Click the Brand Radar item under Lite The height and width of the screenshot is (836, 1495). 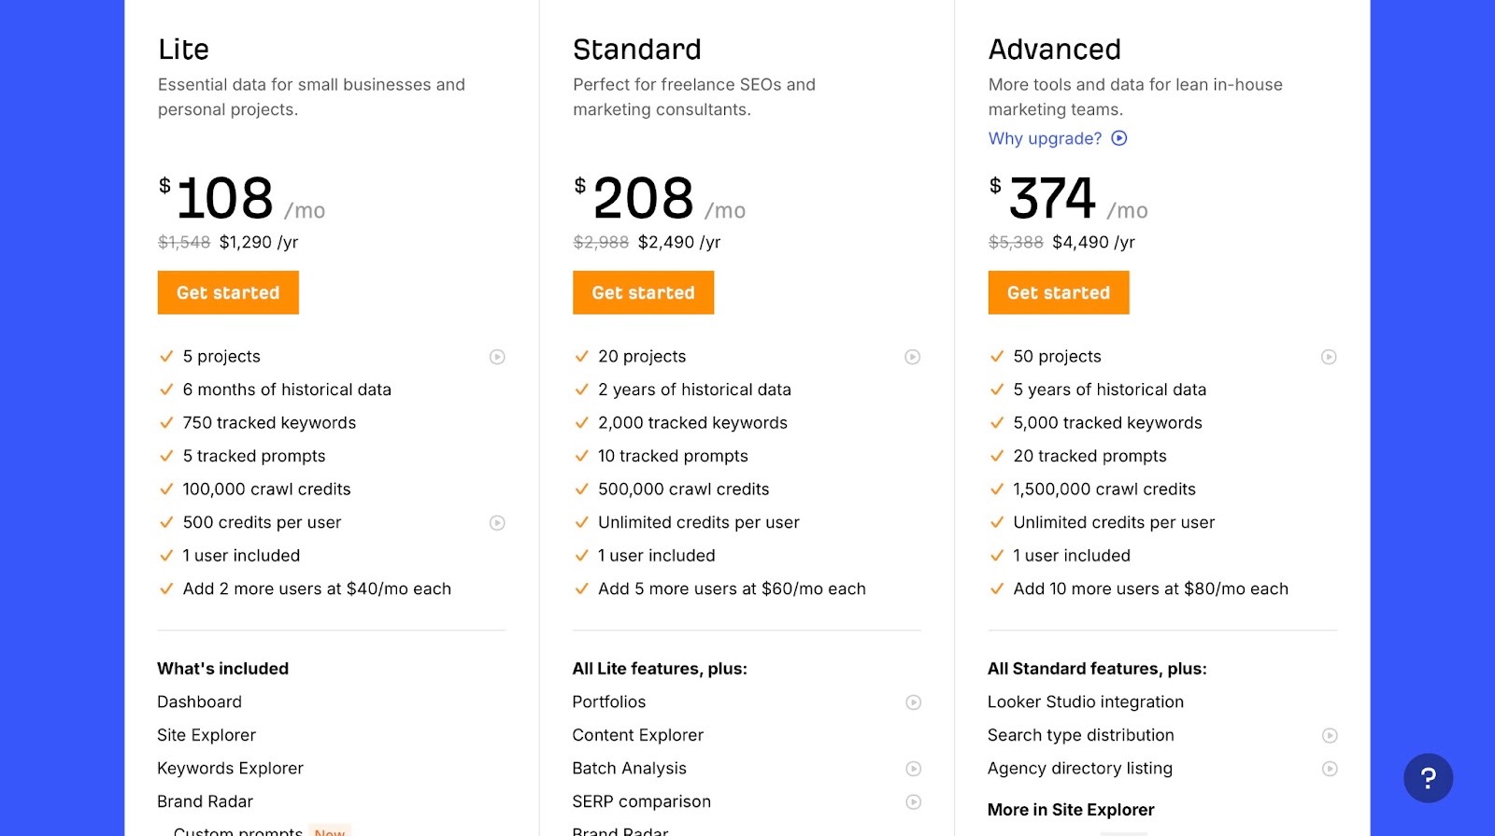pyautogui.click(x=206, y=801)
